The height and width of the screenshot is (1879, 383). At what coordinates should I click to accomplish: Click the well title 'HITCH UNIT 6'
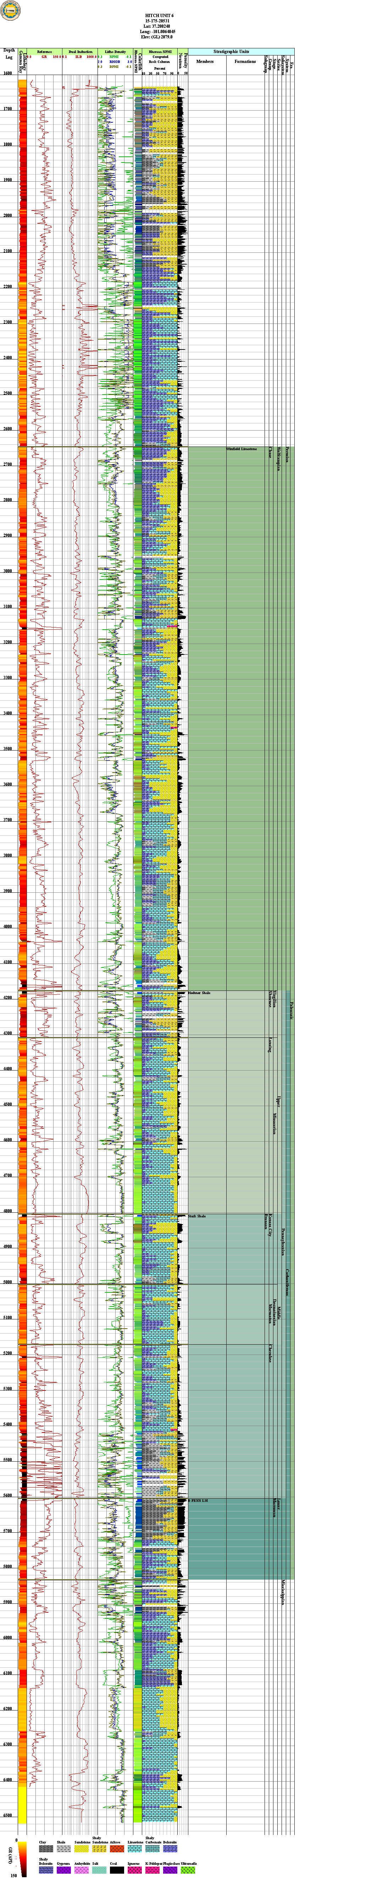point(160,15)
